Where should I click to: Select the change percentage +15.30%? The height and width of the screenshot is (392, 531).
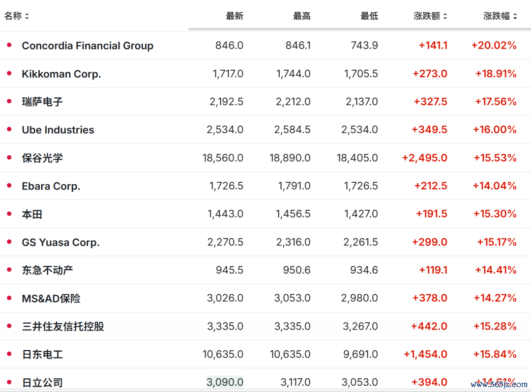click(495, 214)
